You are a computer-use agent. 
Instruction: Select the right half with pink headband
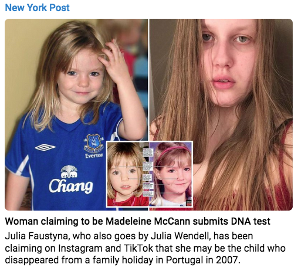click(x=171, y=174)
